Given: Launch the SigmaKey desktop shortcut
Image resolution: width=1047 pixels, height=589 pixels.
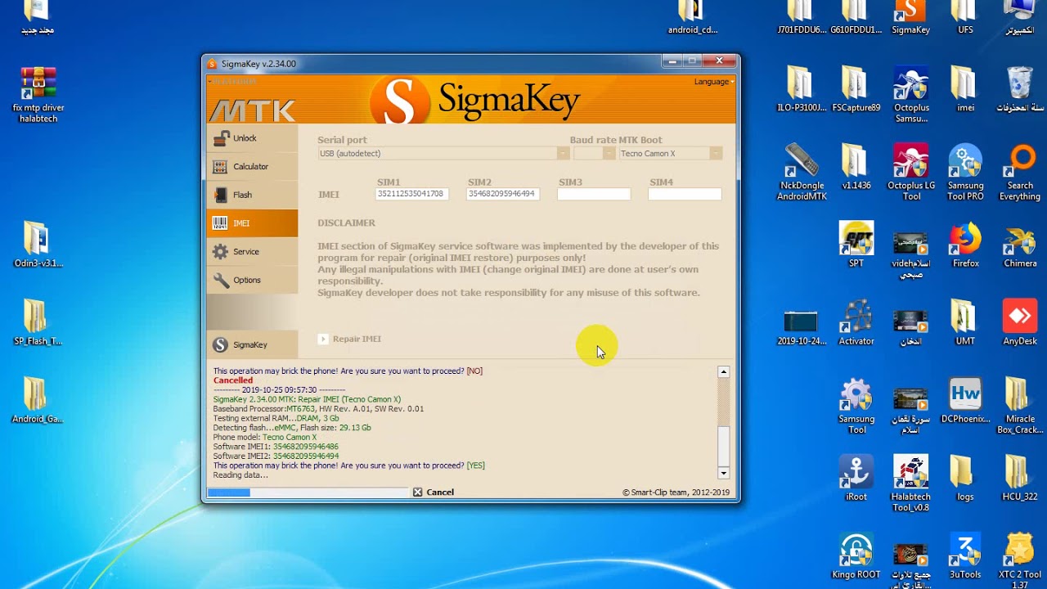Looking at the screenshot, I should click(x=910, y=17).
